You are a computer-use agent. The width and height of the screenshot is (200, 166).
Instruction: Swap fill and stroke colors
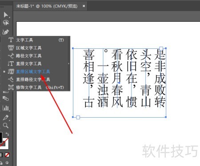coord(7,134)
